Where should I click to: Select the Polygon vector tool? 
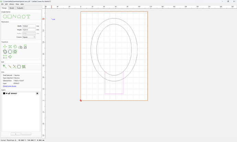24,16
